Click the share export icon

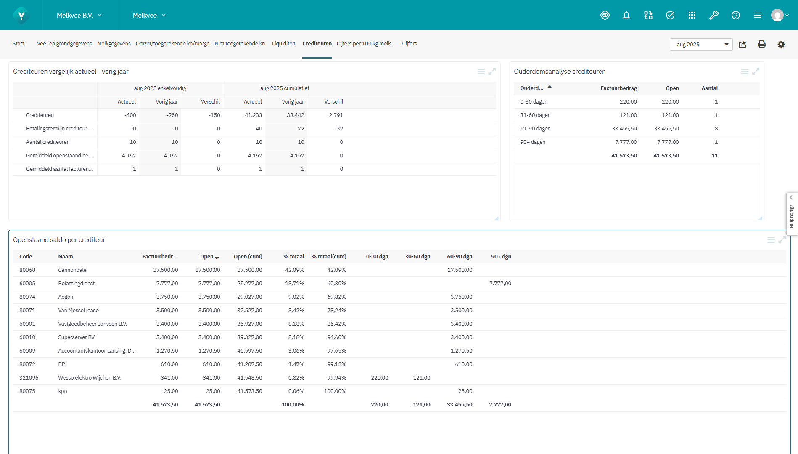coord(743,44)
